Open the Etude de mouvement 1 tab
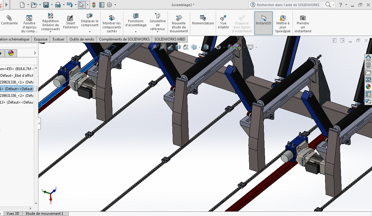372x216 pixels. 44,214
